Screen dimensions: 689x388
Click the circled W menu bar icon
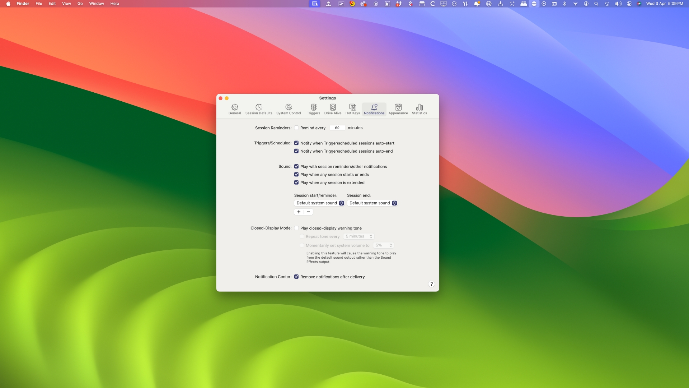click(489, 4)
